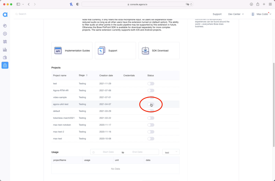The image size is (275, 181).
Task: Open the highlighted marketplace bag sidebar icon
Action: (5, 65)
